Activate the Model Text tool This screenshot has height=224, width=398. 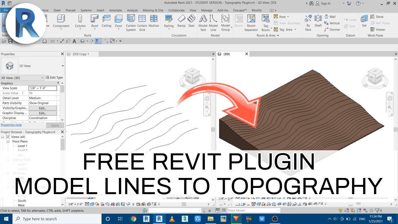point(203,22)
